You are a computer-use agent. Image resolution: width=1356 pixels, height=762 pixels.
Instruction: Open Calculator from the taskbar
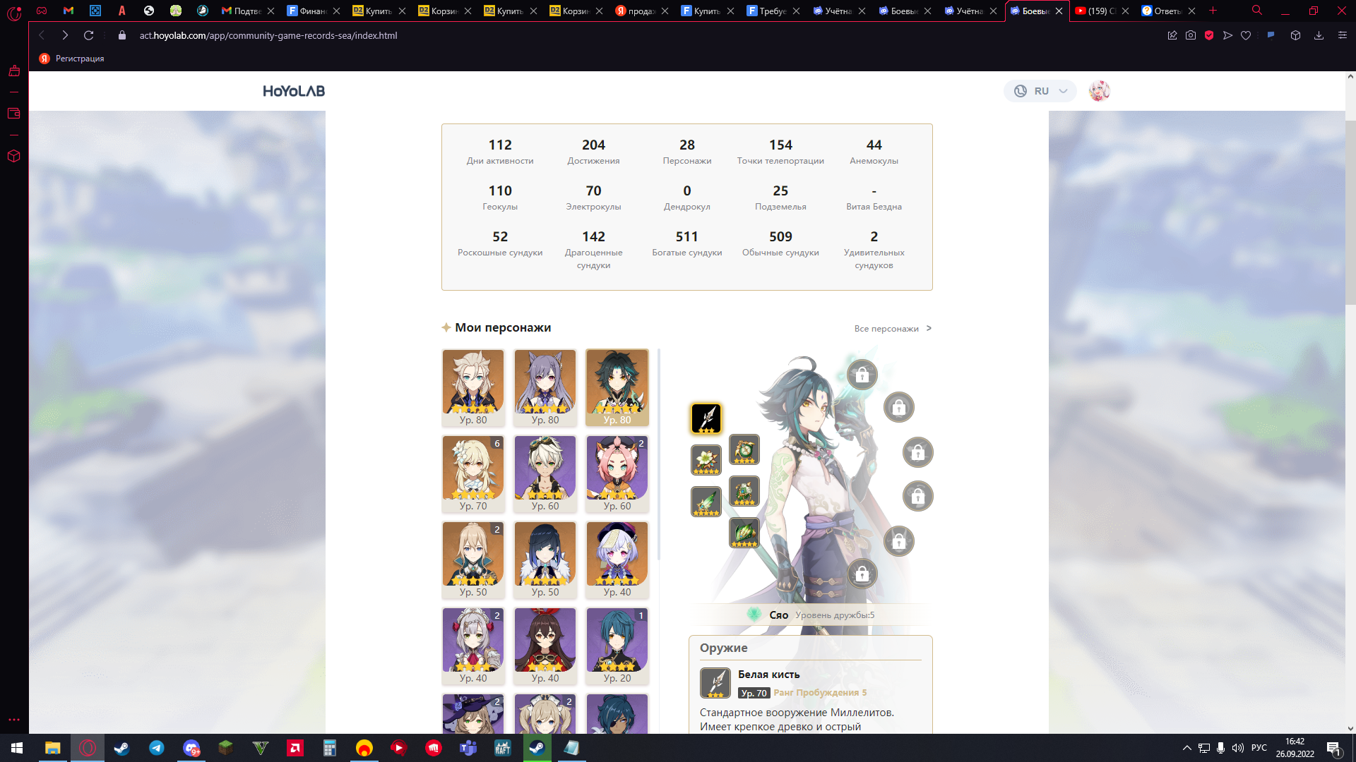tap(329, 748)
